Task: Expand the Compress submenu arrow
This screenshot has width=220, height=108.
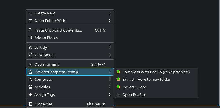Action: (110, 80)
